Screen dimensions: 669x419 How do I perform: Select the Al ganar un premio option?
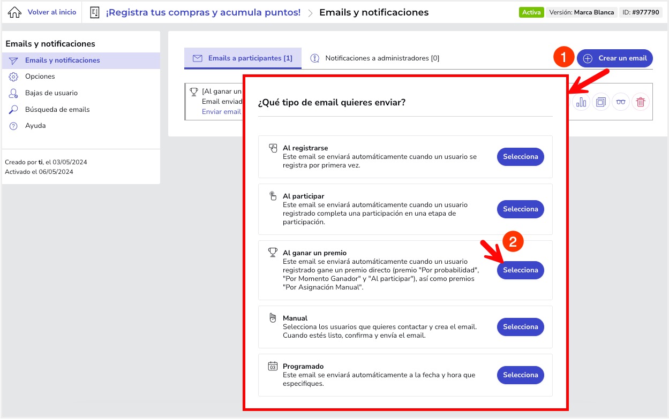click(x=520, y=270)
